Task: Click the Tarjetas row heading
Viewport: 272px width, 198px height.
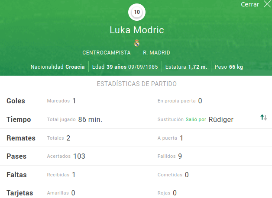Action: [x=20, y=193]
